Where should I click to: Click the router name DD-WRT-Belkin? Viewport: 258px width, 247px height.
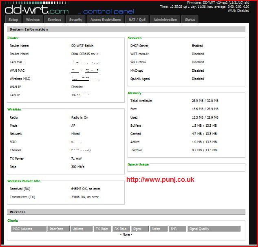tap(82, 46)
